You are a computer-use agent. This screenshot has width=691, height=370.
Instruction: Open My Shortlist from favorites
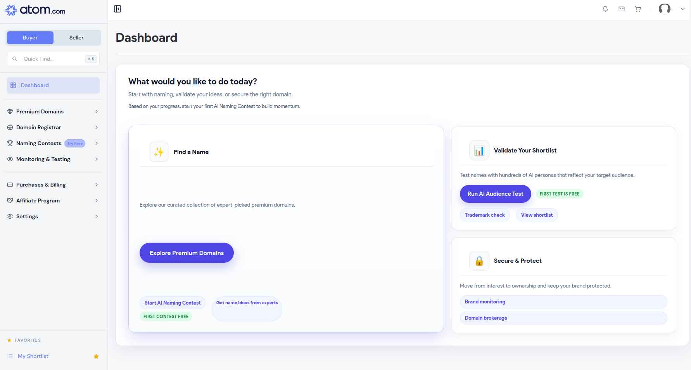click(33, 356)
